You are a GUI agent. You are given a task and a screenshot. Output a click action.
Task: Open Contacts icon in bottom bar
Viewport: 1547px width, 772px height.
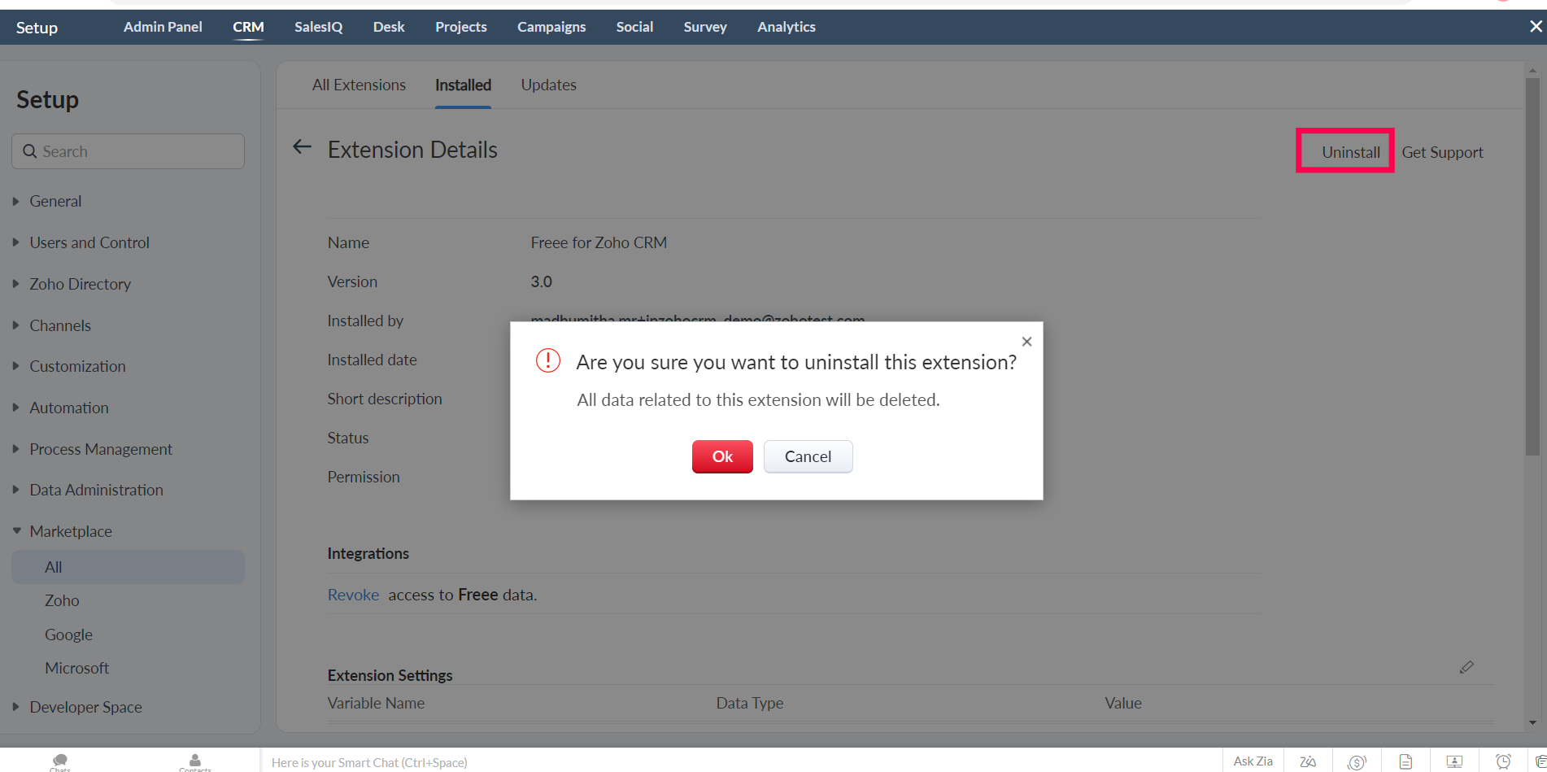pos(195,761)
